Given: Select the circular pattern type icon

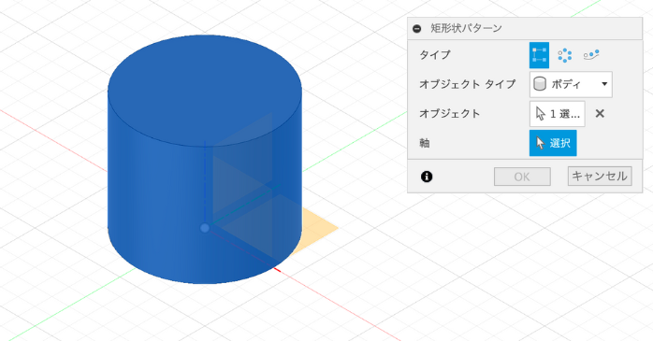Looking at the screenshot, I should (565, 55).
